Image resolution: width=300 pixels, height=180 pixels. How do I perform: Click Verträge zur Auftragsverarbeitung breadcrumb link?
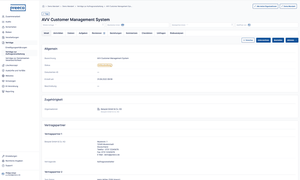point(90,6)
